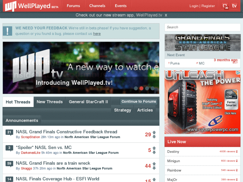Screen dimensions: 243x182
Task: Click Continue to Forums button
Action: pyautogui.click(x=139, y=102)
